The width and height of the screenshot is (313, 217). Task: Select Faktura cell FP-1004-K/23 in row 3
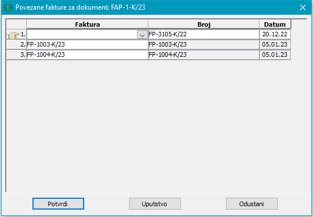point(88,55)
